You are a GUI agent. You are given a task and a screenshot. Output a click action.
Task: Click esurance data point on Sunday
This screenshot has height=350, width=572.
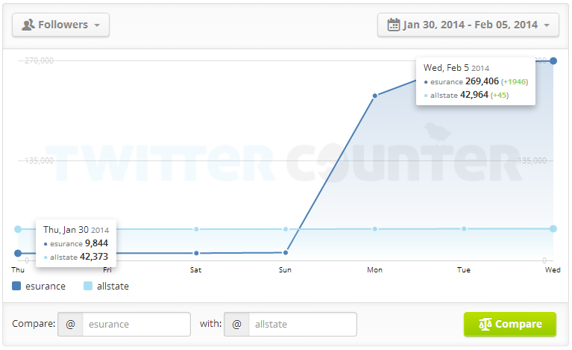tap(286, 252)
